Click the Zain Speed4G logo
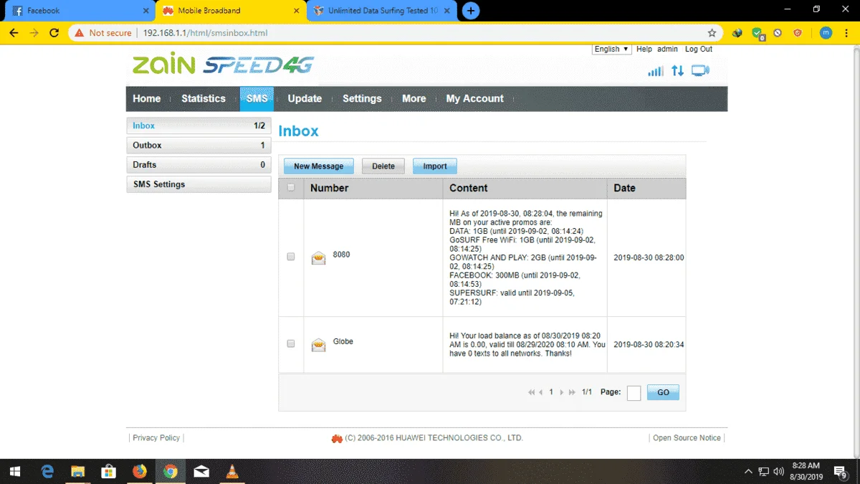The height and width of the screenshot is (484, 860). point(222,65)
